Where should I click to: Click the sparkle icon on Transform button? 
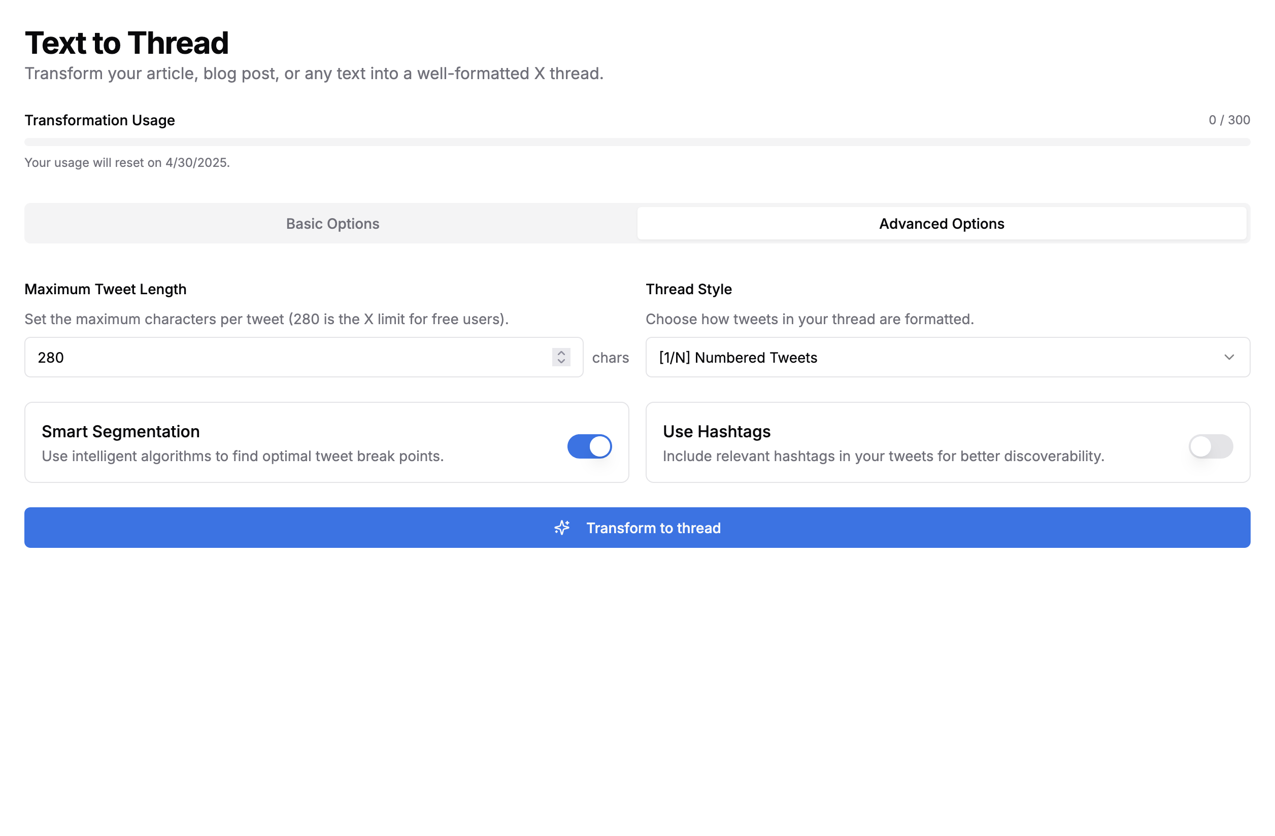[561, 528]
